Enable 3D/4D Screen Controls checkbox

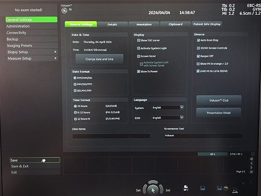tap(198, 48)
